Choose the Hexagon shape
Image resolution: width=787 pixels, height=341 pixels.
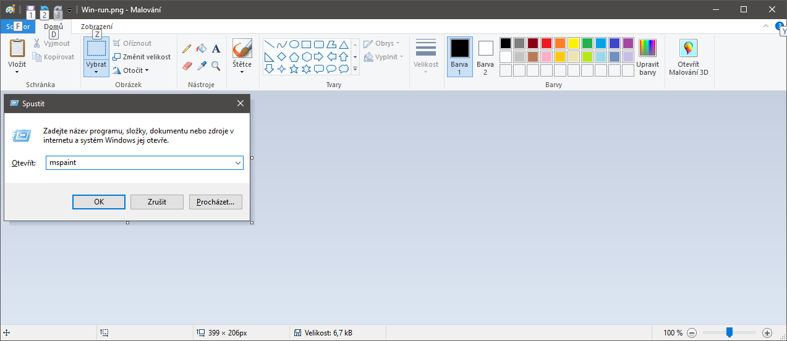click(307, 57)
